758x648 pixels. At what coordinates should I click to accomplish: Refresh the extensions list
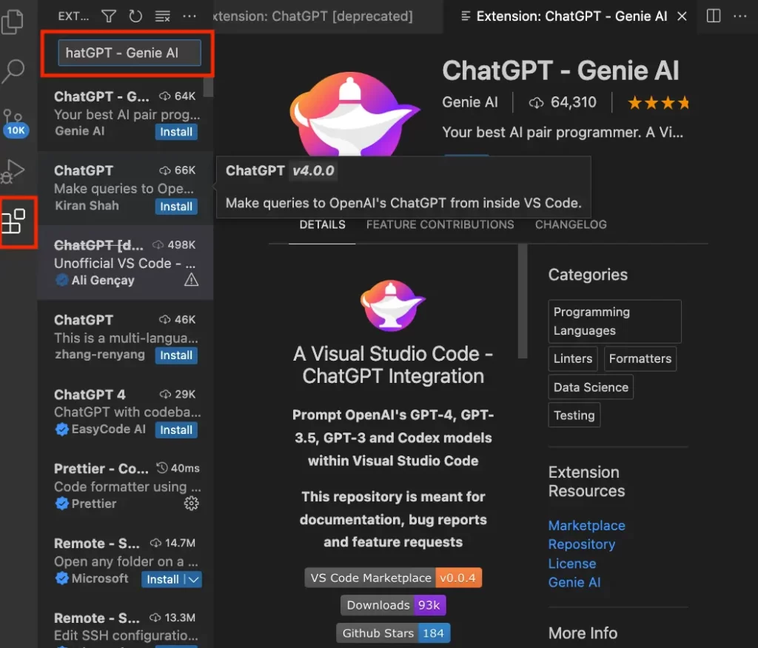(x=135, y=16)
